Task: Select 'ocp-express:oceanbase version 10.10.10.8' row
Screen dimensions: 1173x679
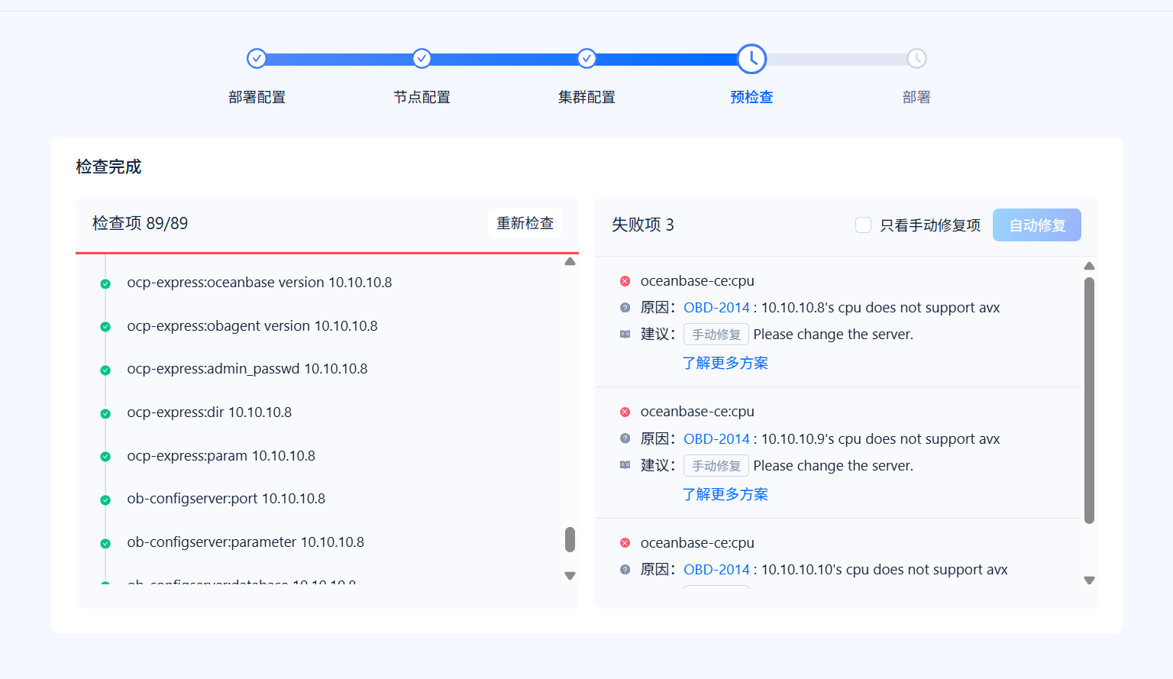Action: point(260,283)
